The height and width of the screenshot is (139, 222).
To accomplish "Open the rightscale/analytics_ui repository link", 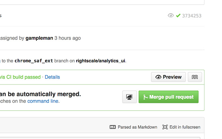I will click(x=101, y=61).
